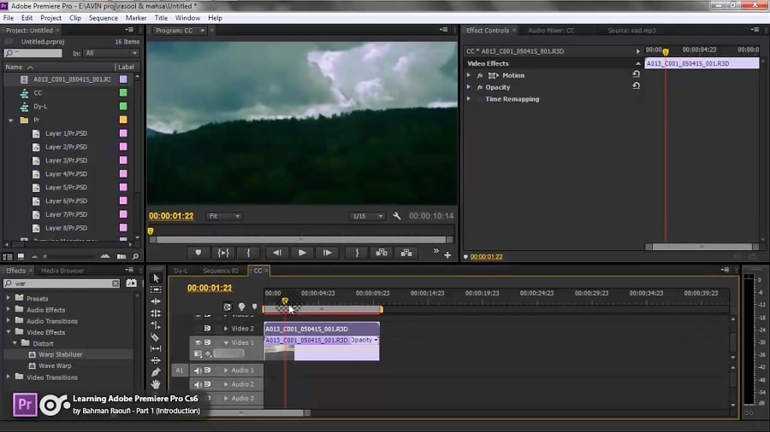Switch to Media Browser tab

[62, 271]
